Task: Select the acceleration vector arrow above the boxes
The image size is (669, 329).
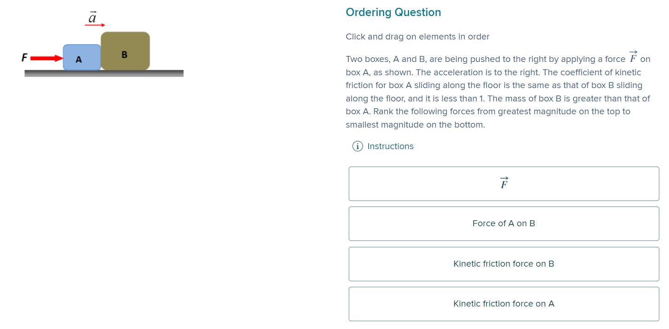Action: [94, 25]
